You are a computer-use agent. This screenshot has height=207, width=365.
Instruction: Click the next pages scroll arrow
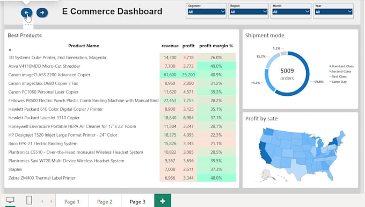tap(51, 201)
